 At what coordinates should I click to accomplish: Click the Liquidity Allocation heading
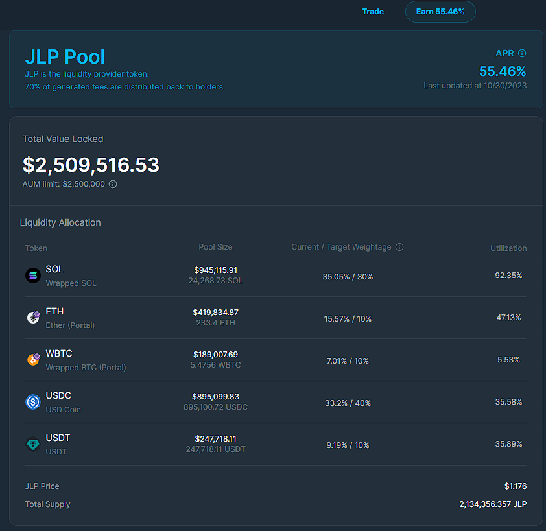coord(60,222)
